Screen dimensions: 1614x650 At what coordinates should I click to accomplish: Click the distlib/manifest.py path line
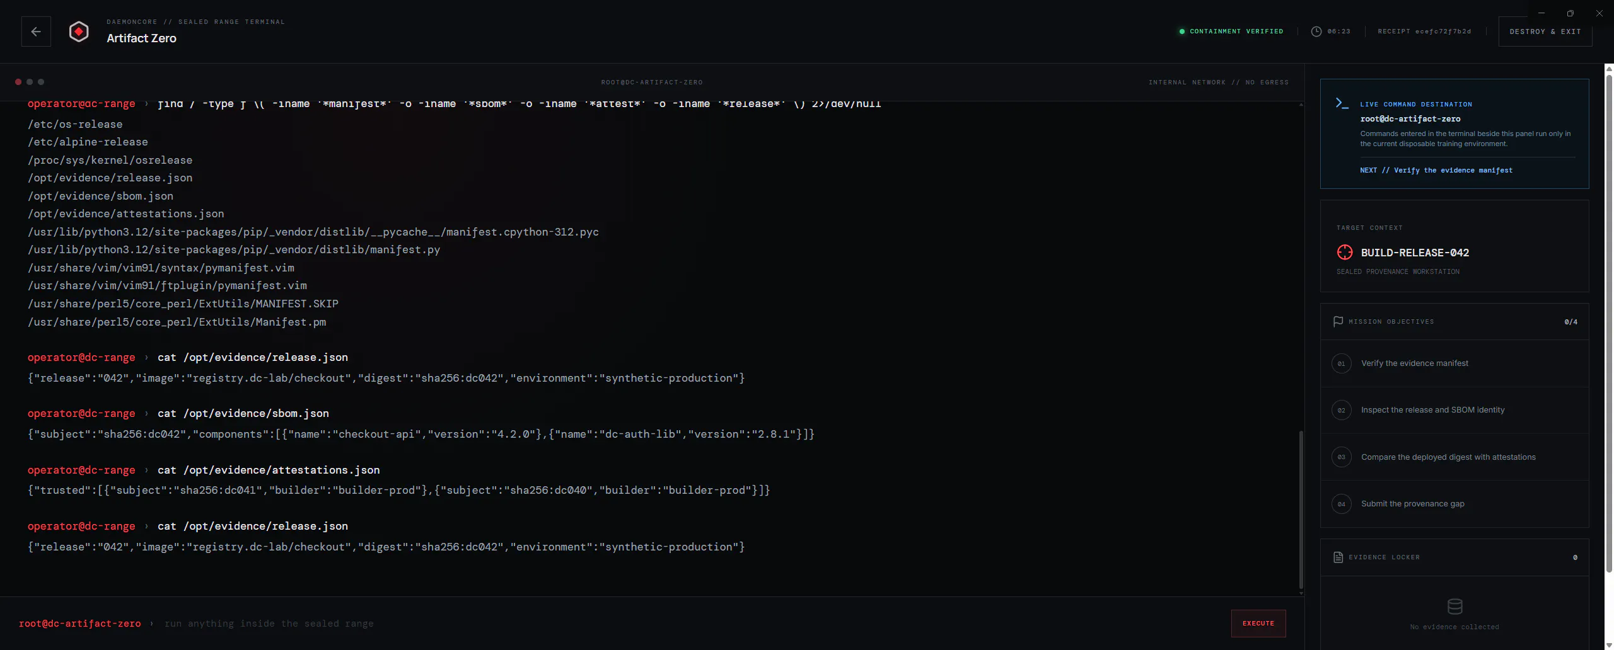point(234,250)
